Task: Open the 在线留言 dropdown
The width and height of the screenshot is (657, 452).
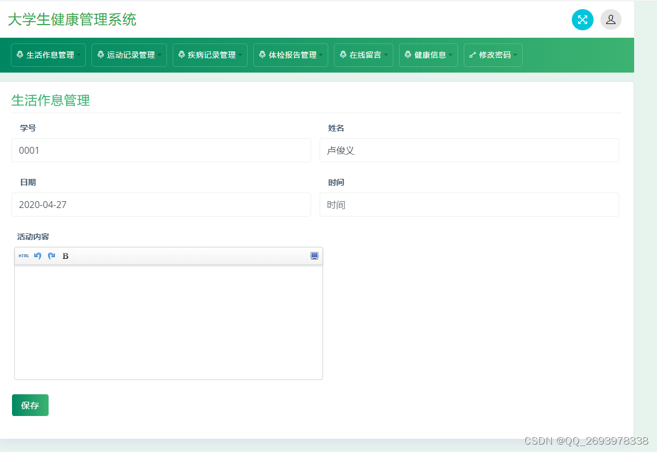Action: [364, 55]
